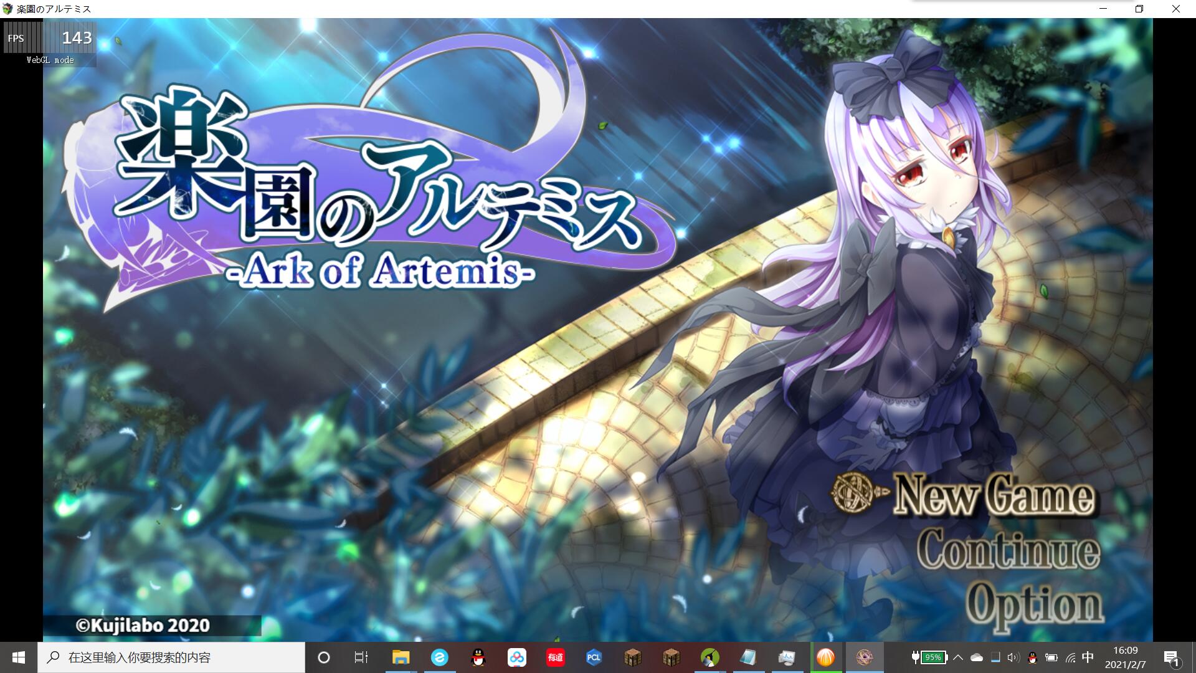Launch the blue 'e' browser taskbar icon
The width and height of the screenshot is (1196, 673).
[x=439, y=657]
